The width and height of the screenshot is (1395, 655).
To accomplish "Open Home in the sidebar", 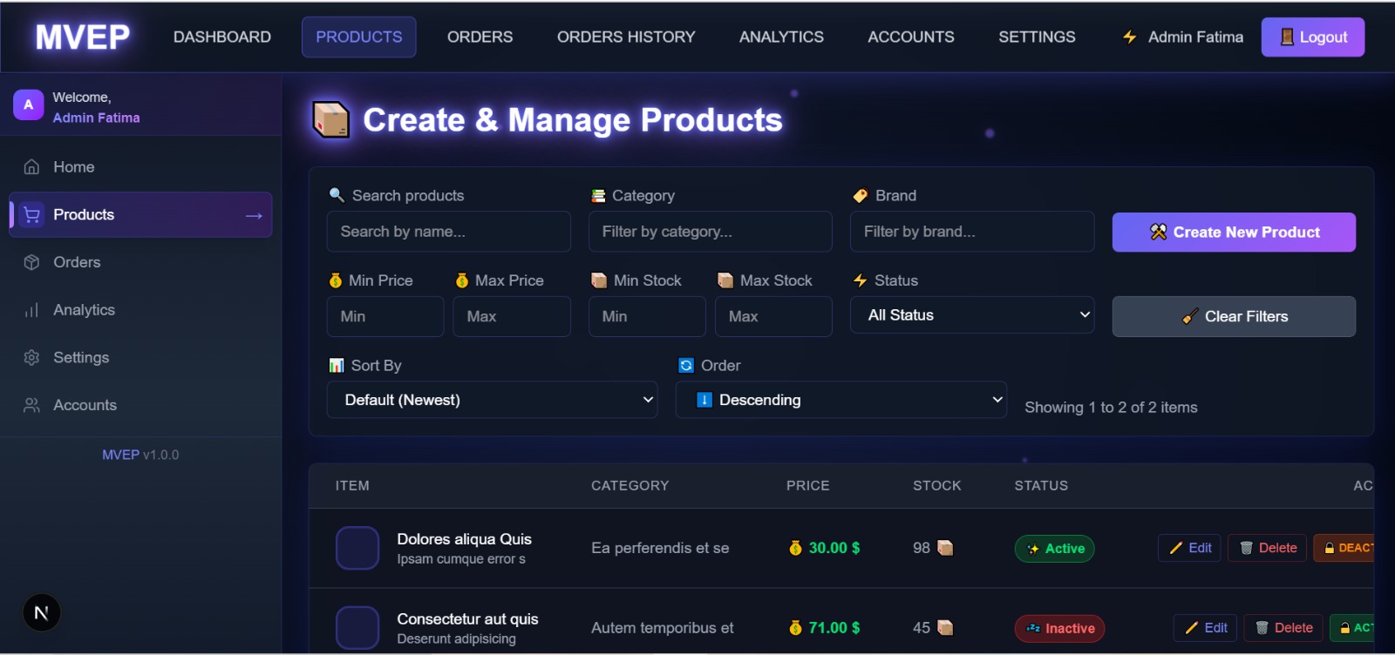I will pyautogui.click(x=140, y=167).
